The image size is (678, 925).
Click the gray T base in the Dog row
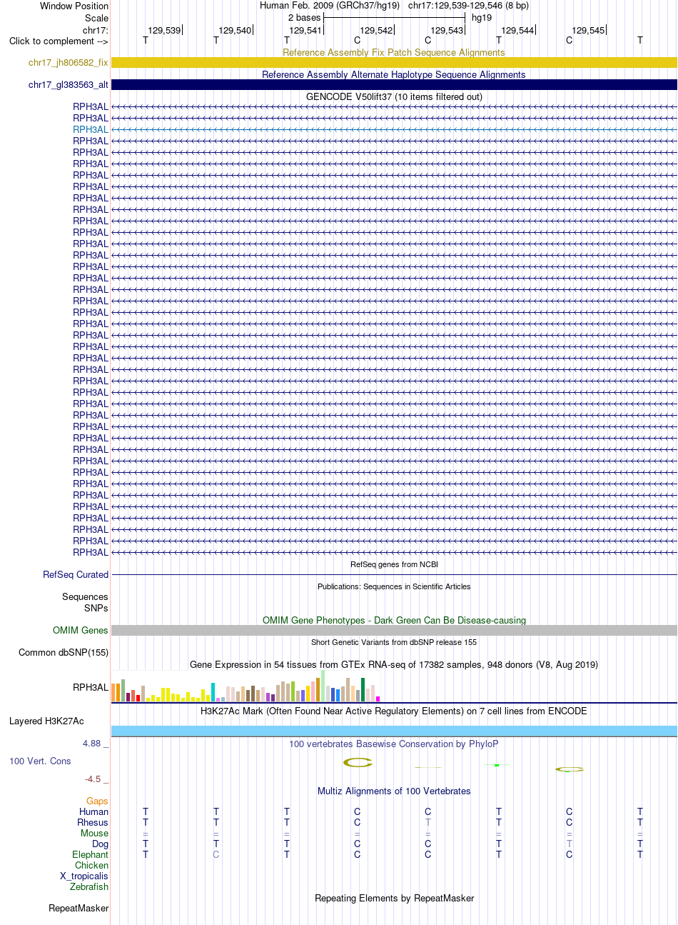pos(570,844)
